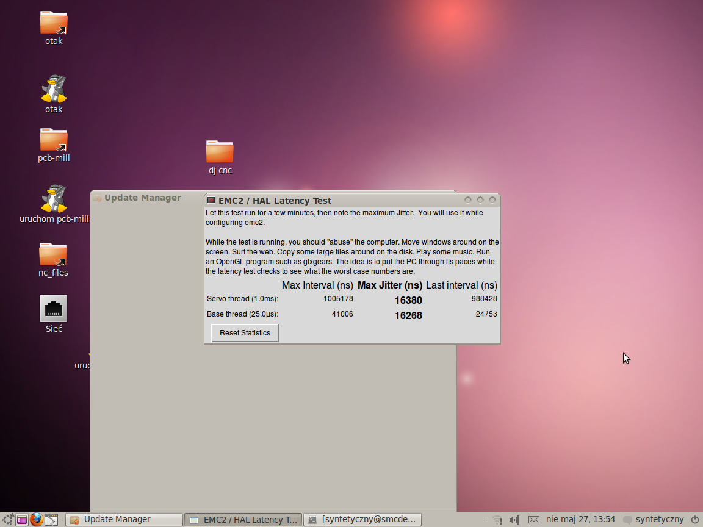Image resolution: width=703 pixels, height=527 pixels.
Task: Switch to EMC2 / HAL Latency taskbar entry
Action: tap(243, 520)
